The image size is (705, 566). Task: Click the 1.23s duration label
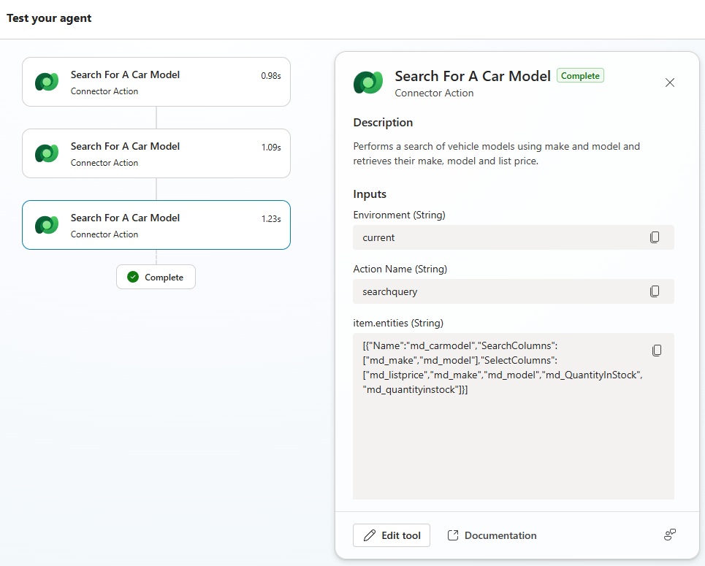click(x=271, y=218)
